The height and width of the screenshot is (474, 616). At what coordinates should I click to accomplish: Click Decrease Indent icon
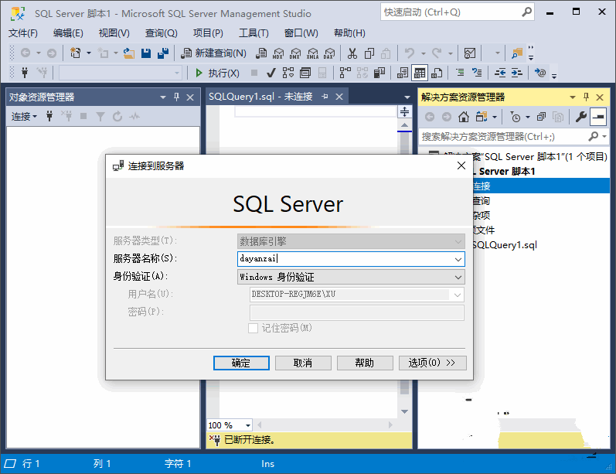coord(500,73)
